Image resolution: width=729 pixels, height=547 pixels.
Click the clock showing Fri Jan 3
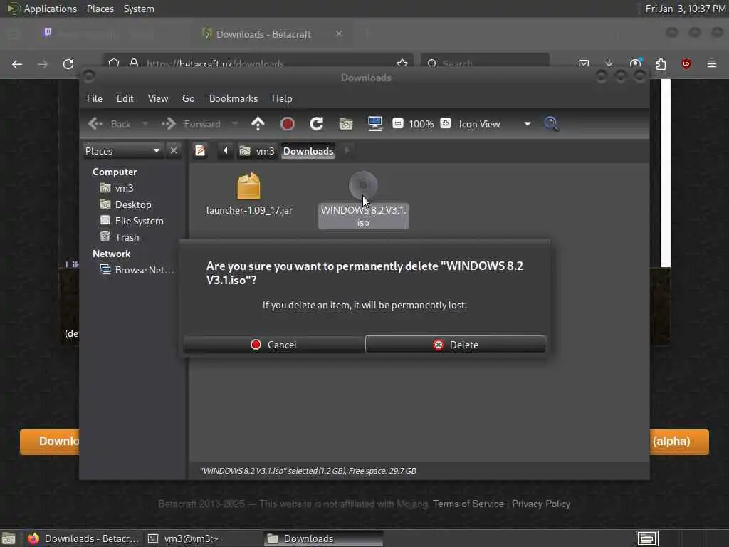[x=686, y=9]
